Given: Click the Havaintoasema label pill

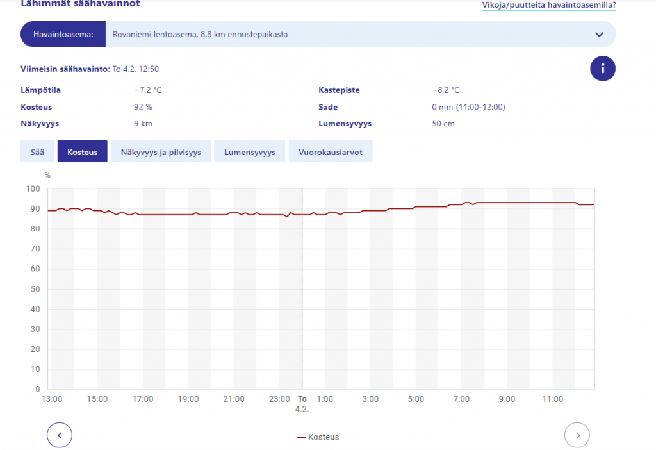Looking at the screenshot, I should point(63,35).
